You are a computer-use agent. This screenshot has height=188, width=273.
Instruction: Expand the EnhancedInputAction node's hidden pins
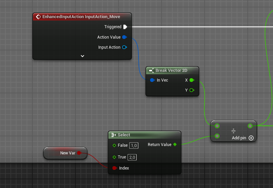tap(82, 56)
